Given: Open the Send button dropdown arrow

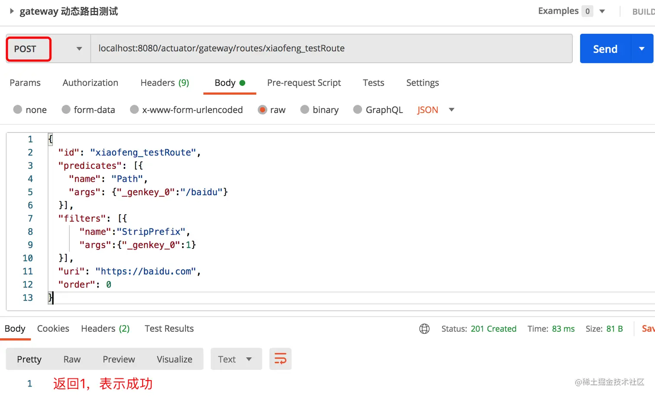Looking at the screenshot, I should (x=642, y=49).
